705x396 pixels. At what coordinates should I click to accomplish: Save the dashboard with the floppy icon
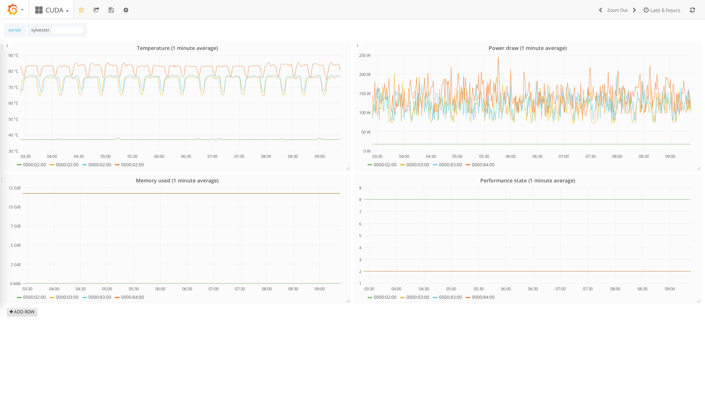[111, 10]
